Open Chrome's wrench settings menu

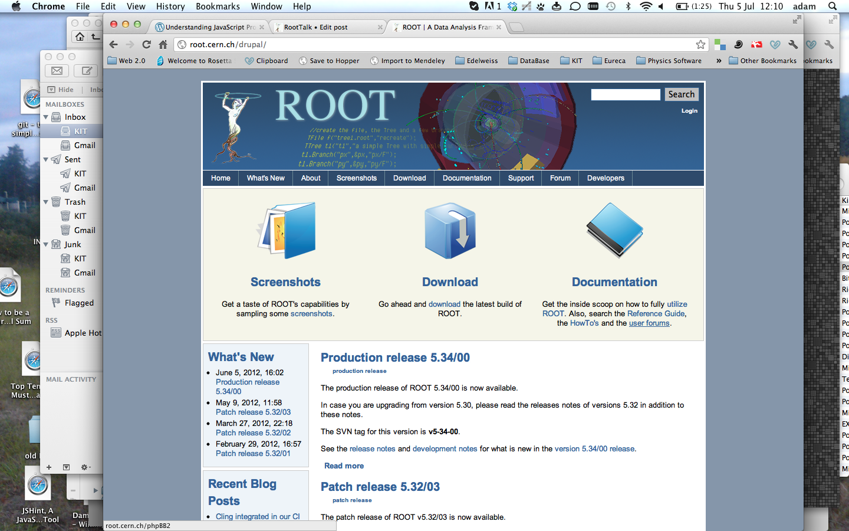[x=793, y=44]
